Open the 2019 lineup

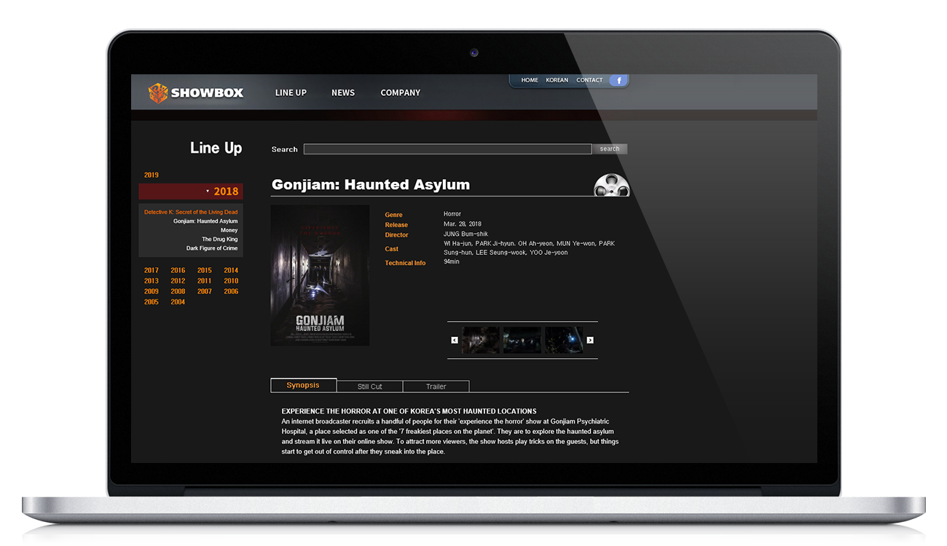tap(152, 175)
